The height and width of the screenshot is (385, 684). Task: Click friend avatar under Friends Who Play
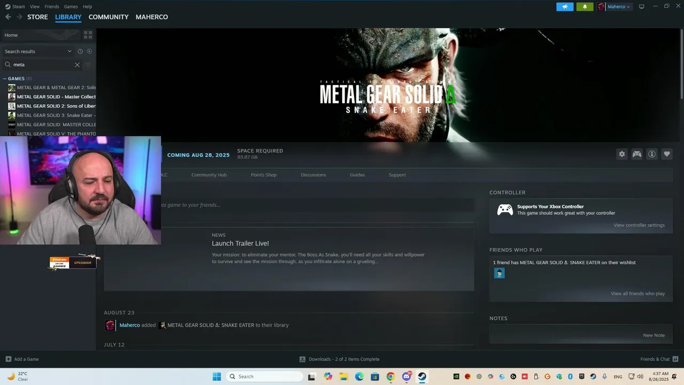[499, 273]
